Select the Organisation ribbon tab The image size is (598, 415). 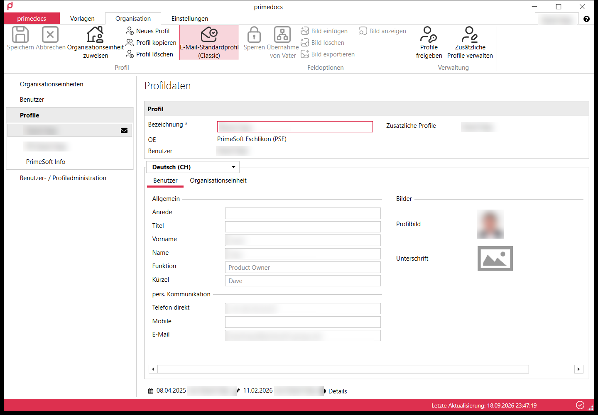133,19
